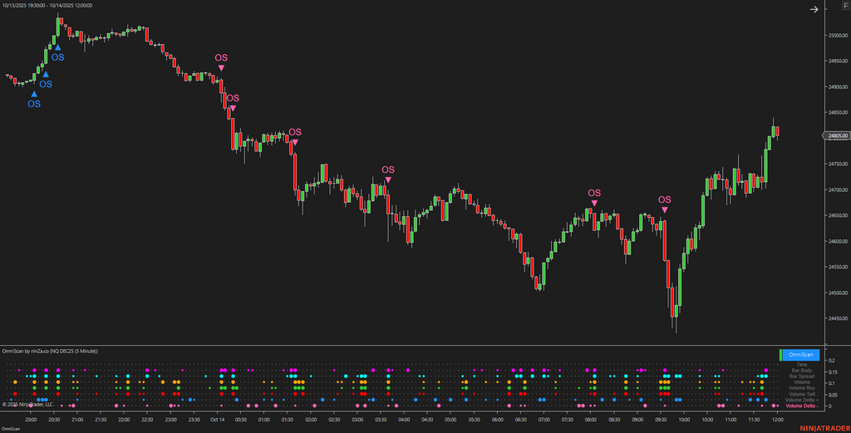Click the F button in the top-right corner

(845, 6)
